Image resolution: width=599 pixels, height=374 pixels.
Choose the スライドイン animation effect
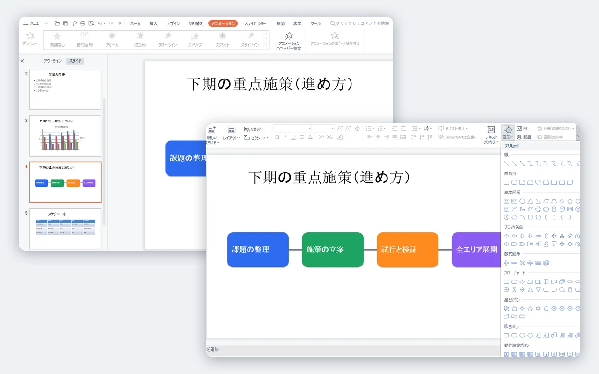(x=250, y=40)
